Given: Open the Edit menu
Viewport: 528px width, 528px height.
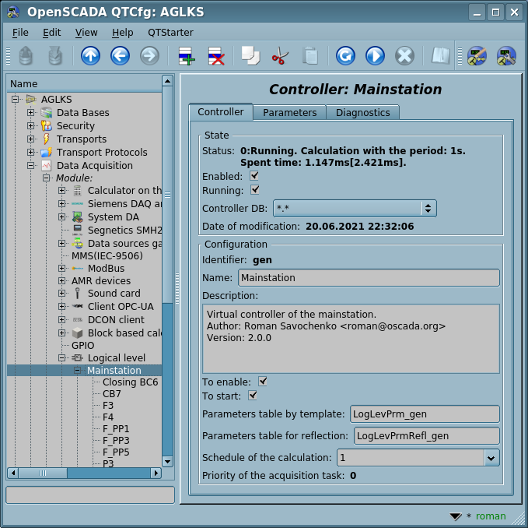Looking at the screenshot, I should [51, 33].
